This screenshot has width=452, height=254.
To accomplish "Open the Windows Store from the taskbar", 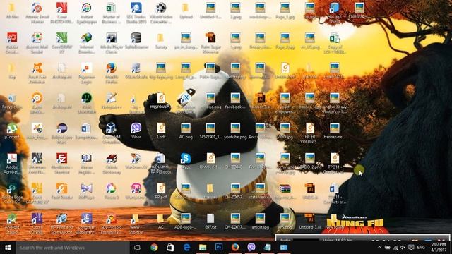I will [x=170, y=248].
